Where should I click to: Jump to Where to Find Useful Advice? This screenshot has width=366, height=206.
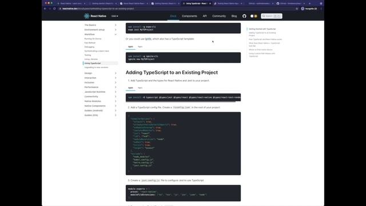click(261, 50)
